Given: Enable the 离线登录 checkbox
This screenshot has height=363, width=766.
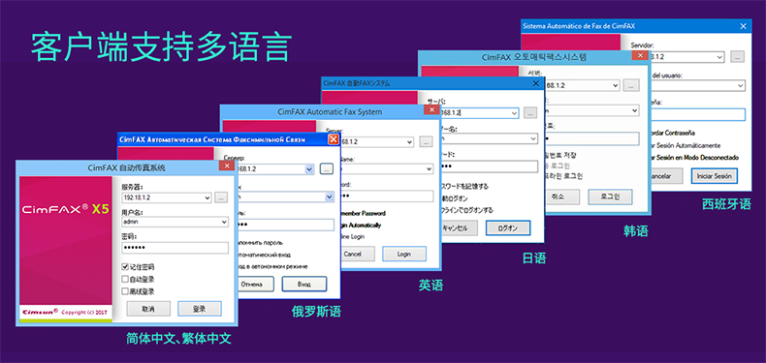Looking at the screenshot, I should point(125,291).
